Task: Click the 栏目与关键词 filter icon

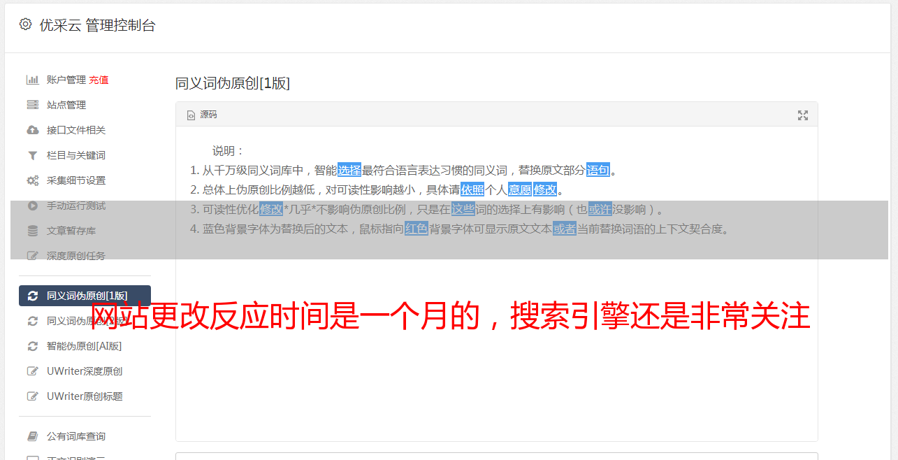Action: [x=32, y=155]
